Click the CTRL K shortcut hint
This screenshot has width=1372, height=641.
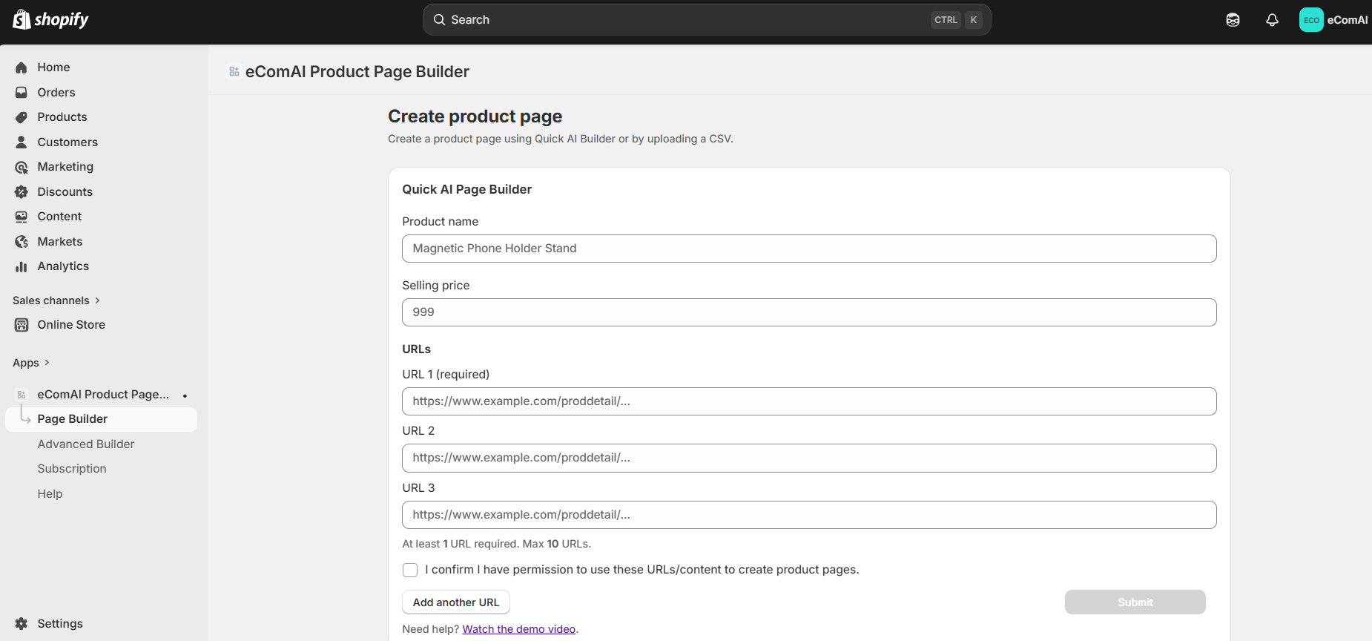coord(957,20)
